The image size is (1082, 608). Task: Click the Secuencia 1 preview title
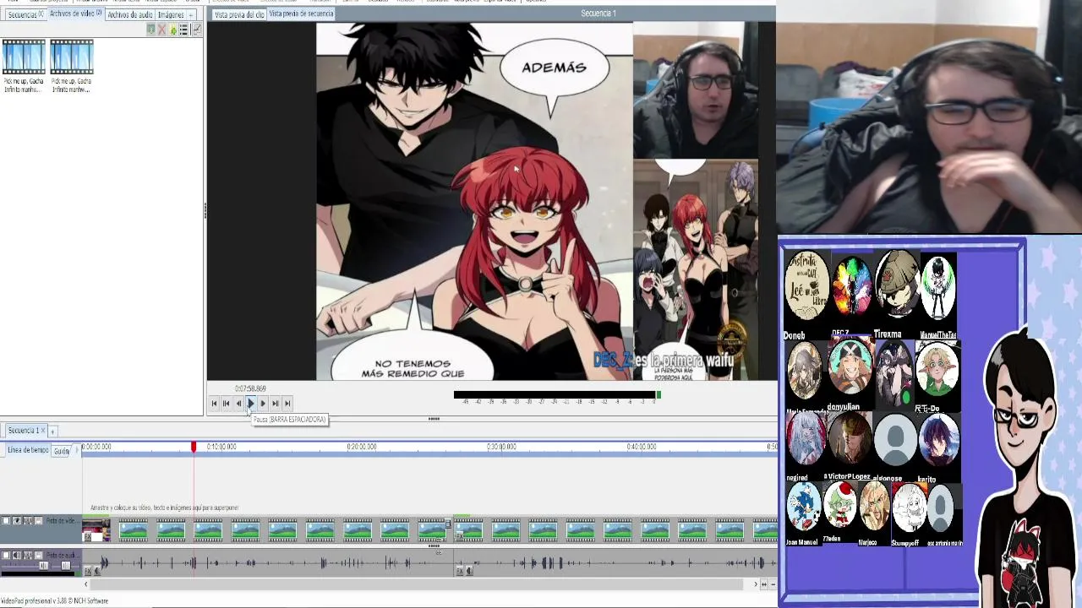[598, 14]
